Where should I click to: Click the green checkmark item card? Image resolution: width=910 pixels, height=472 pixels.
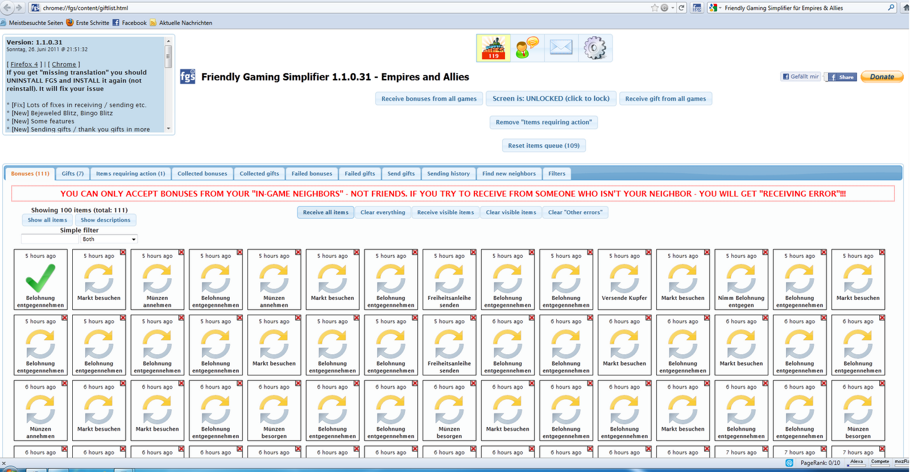[x=40, y=279]
